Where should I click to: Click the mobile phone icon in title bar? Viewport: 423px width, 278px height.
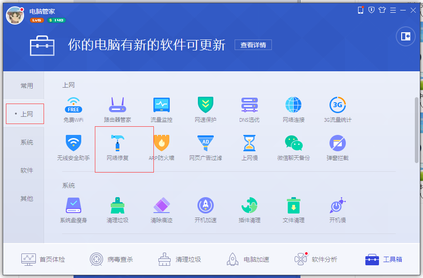(360, 10)
